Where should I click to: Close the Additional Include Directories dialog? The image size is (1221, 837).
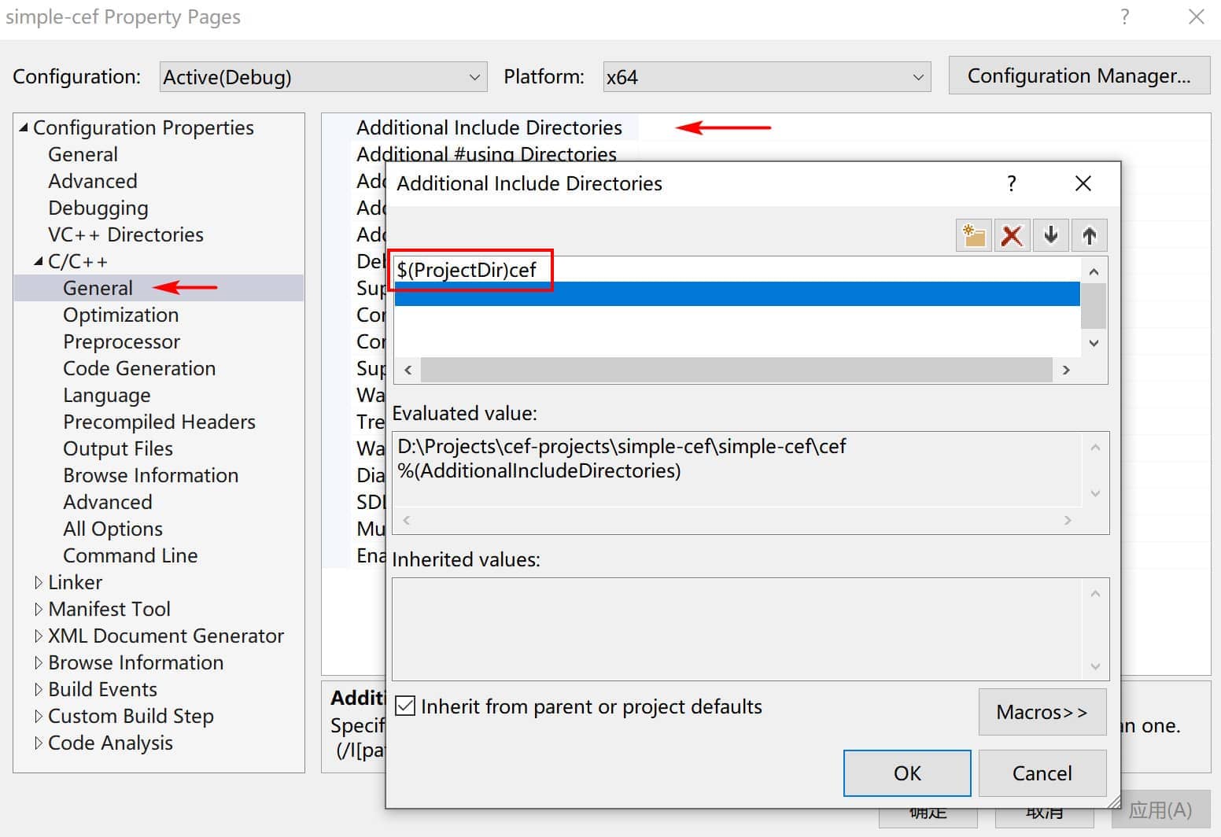1083,183
